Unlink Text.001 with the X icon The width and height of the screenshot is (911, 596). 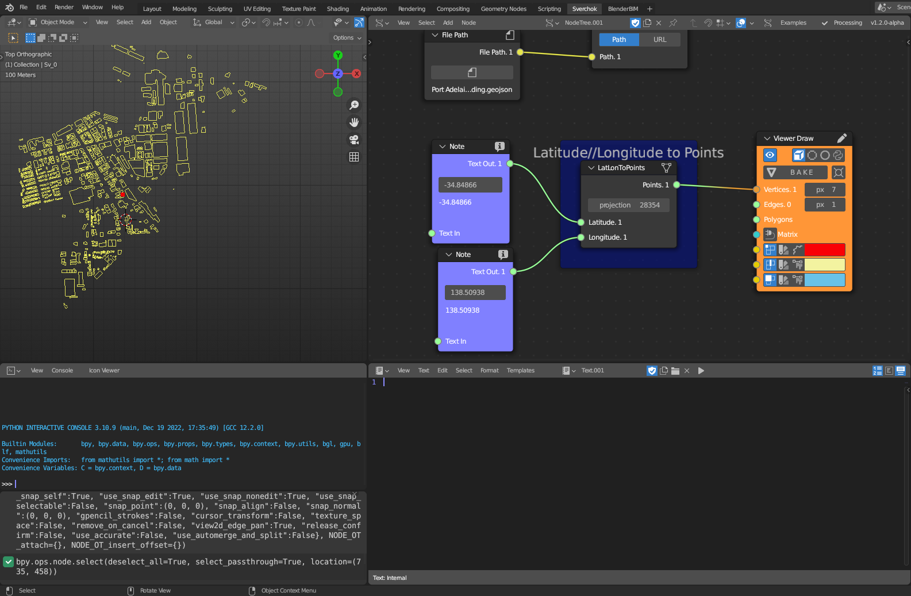[687, 371]
